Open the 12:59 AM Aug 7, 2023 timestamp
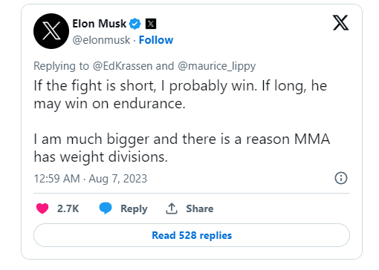 tap(91, 179)
